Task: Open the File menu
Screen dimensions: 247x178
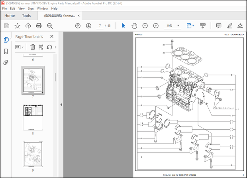Action: tap(4, 8)
